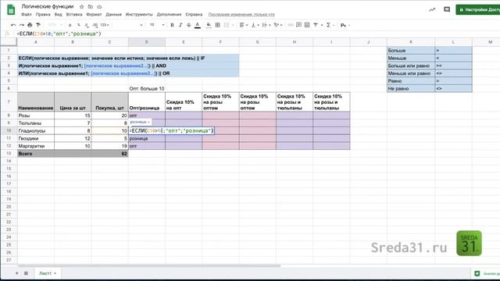The image size is (500, 281).
Task: Select column D header
Action: (147, 41)
